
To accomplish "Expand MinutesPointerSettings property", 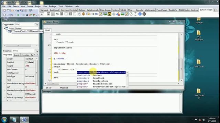I will point(5,91).
